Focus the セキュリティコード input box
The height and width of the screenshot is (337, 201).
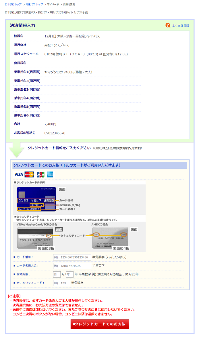pyautogui.click(x=61, y=283)
